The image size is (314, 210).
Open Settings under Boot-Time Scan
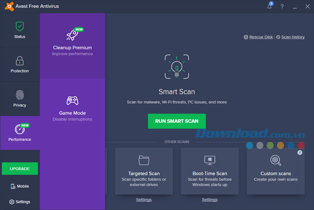coord(209,200)
